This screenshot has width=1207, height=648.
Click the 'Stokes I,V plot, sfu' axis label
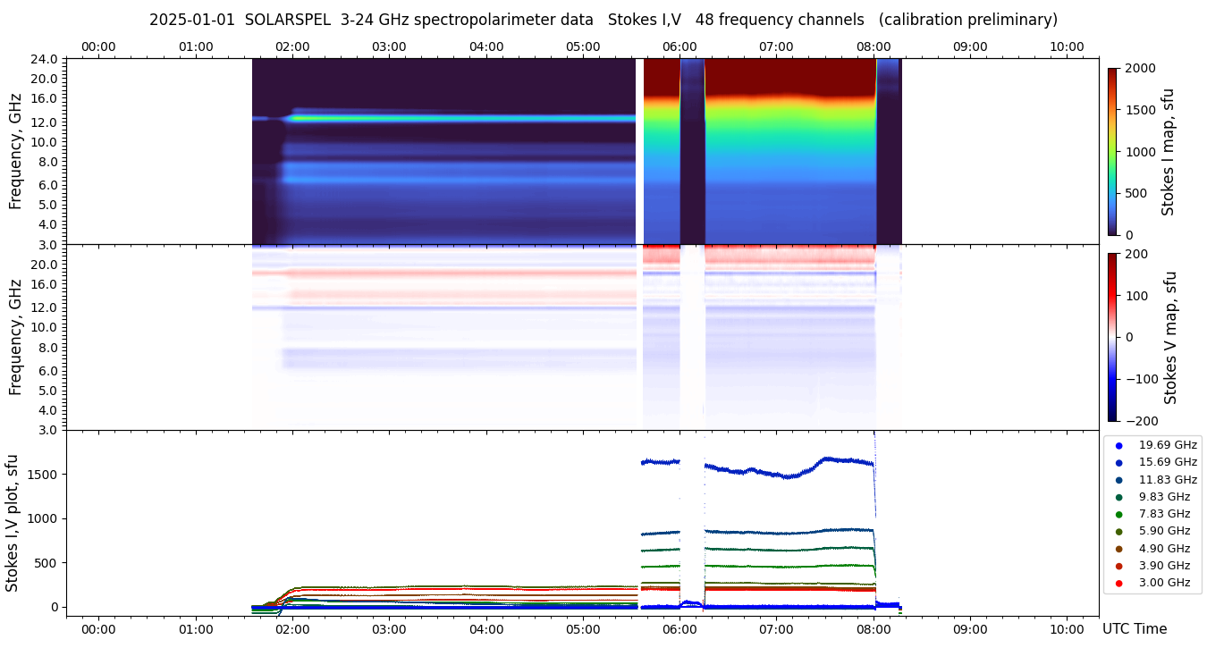pos(13,523)
